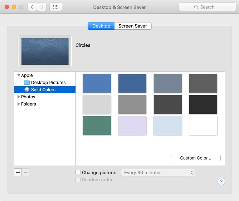239x201 pixels.
Task: Enable the Change picture checkbox
Action: [x=78, y=172]
